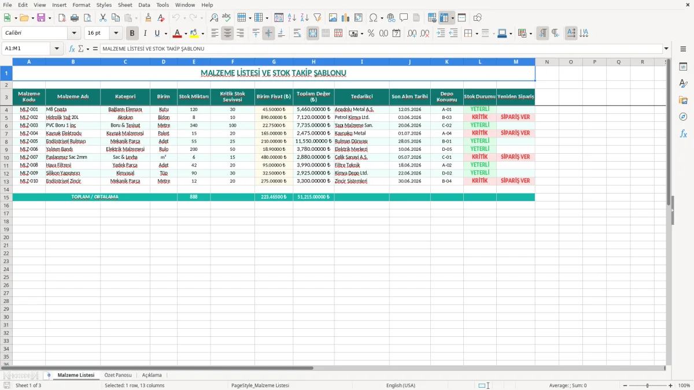The height and width of the screenshot is (390, 694).
Task: Insert a chart
Action: tap(346, 18)
